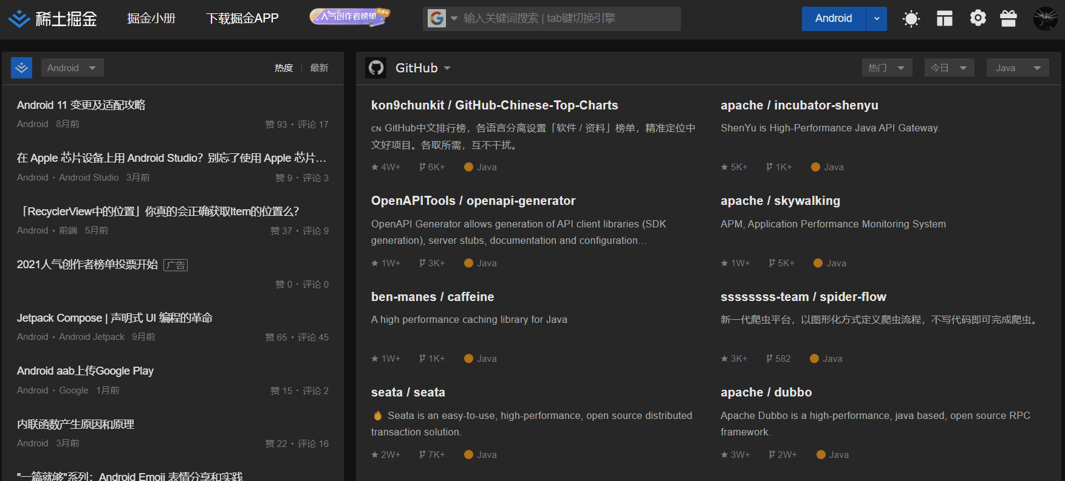Open 下载掘金APP in top navigation
Screen dimensions: 1065x481
[242, 19]
